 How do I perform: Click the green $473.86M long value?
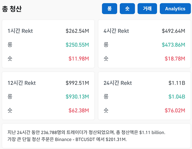click(x=173, y=45)
